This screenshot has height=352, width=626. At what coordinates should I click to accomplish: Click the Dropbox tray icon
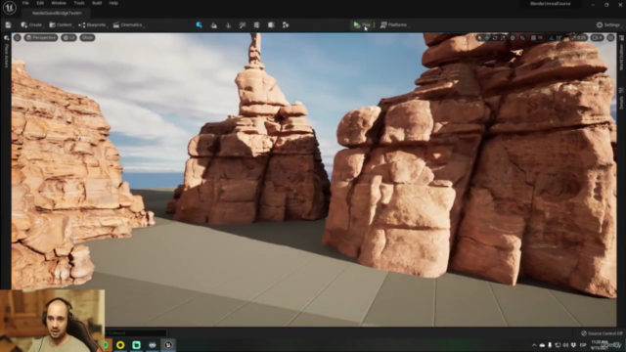pos(574,345)
